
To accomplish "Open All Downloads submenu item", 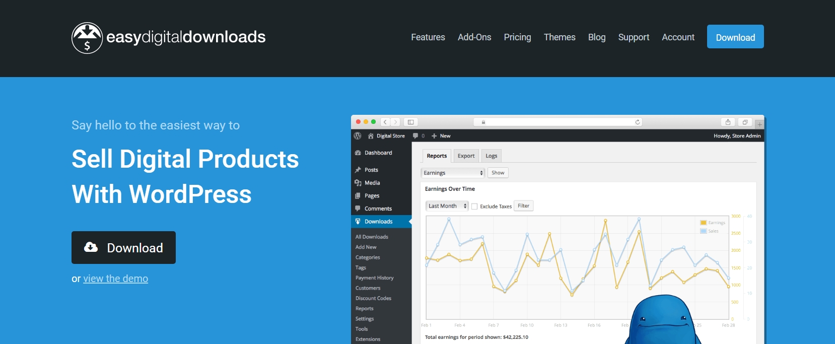I will [372, 237].
